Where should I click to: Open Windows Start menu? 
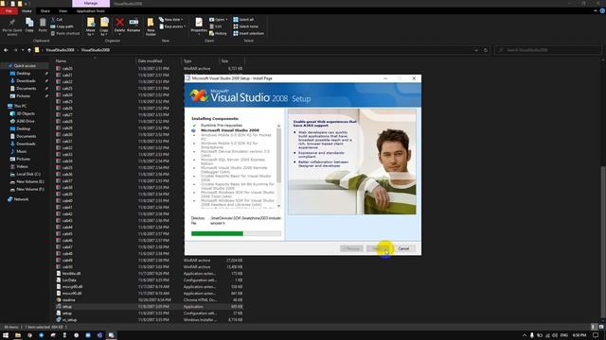tap(6, 335)
